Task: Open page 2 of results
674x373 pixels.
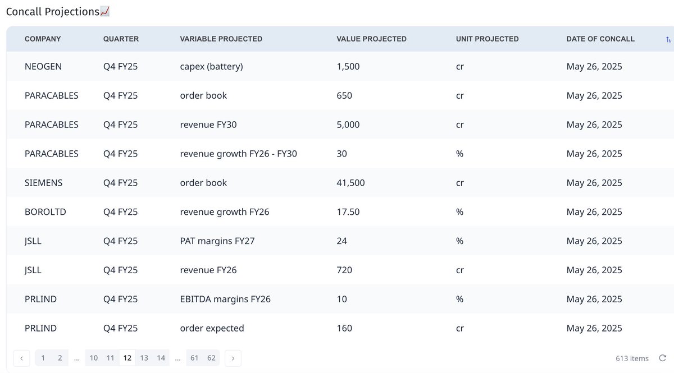Action: tap(60, 358)
